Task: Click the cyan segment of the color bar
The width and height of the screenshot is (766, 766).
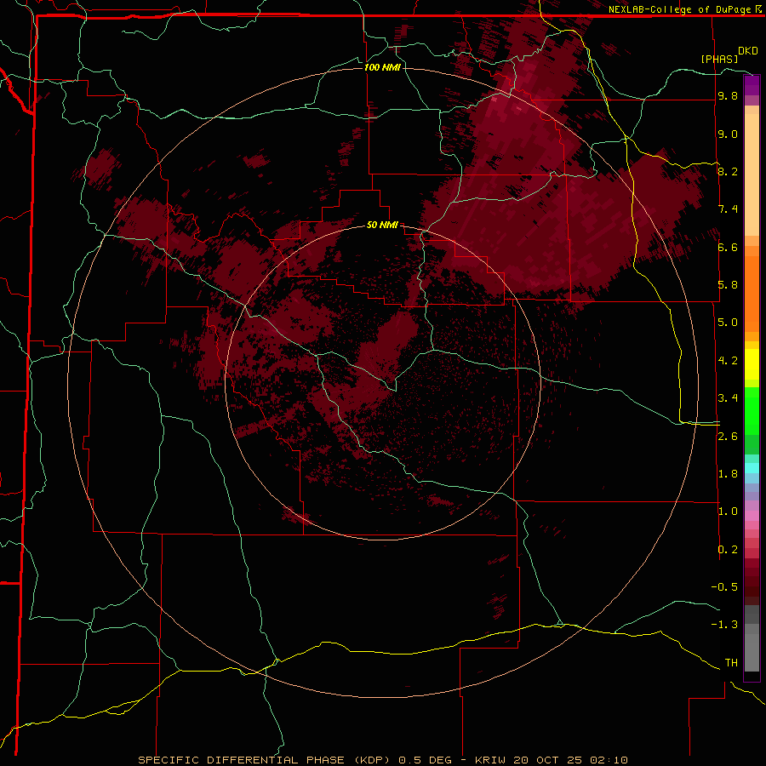Action: [752, 468]
